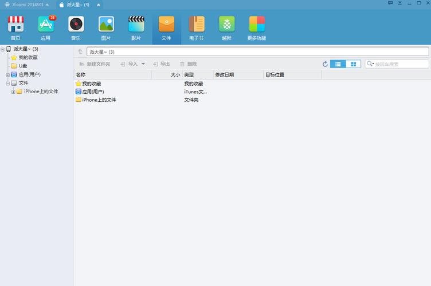431x286 pixels.
Task: Open the 电子书 ebooks section
Action: pos(197,27)
